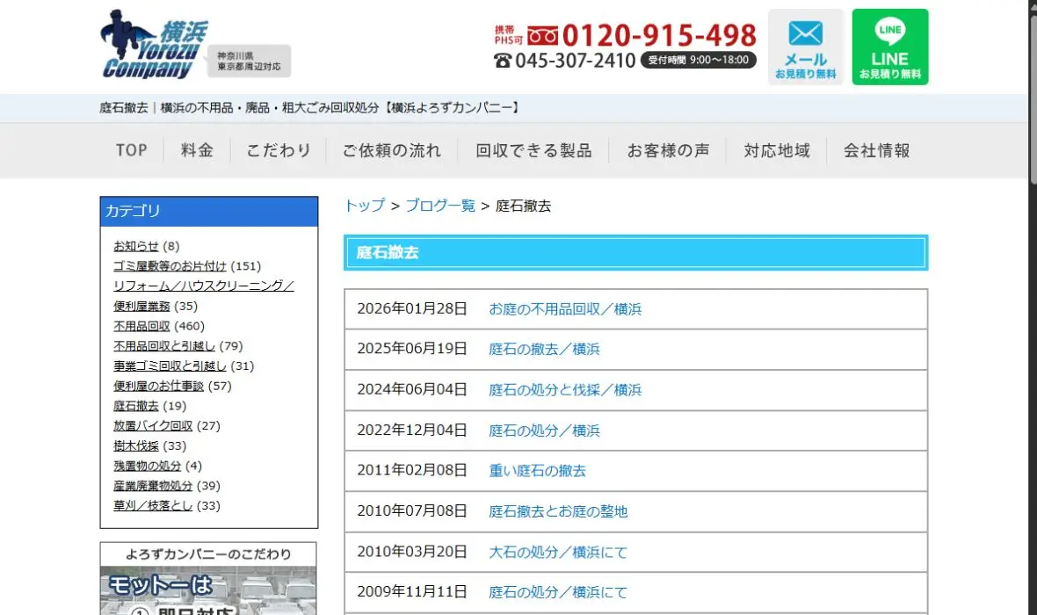Open the 不用品回収 (460) category

tap(141, 326)
